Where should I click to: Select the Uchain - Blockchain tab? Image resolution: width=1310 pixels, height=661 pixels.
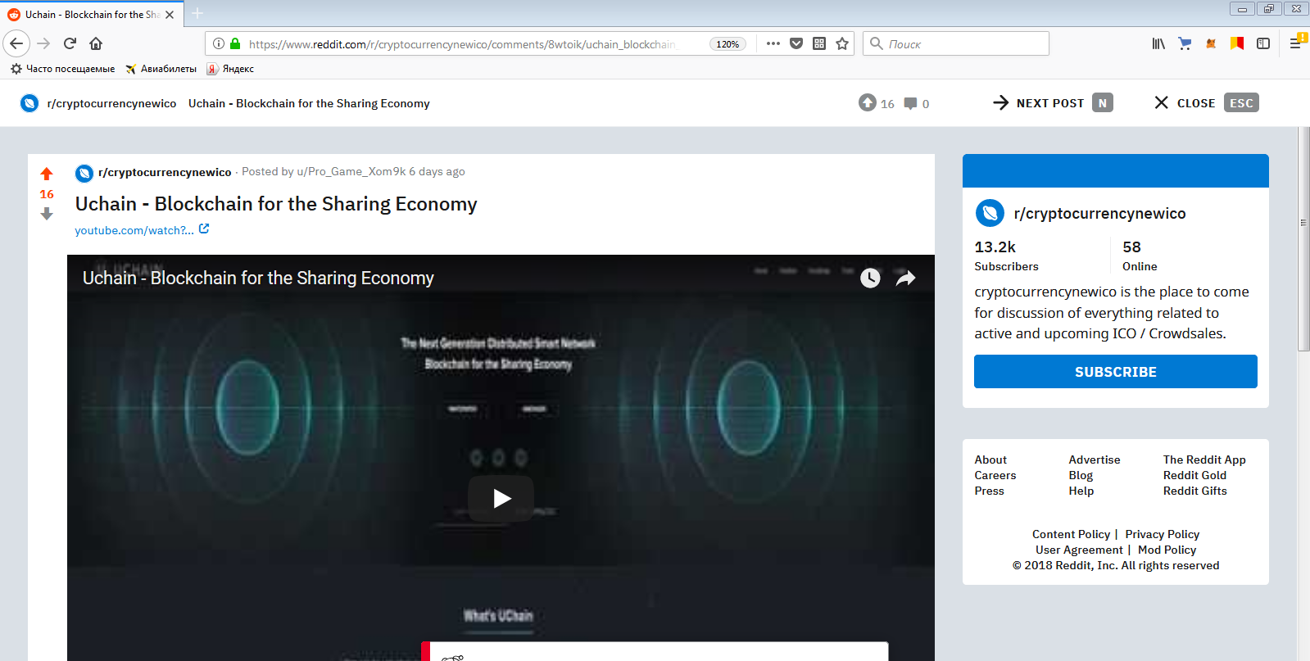tap(92, 15)
